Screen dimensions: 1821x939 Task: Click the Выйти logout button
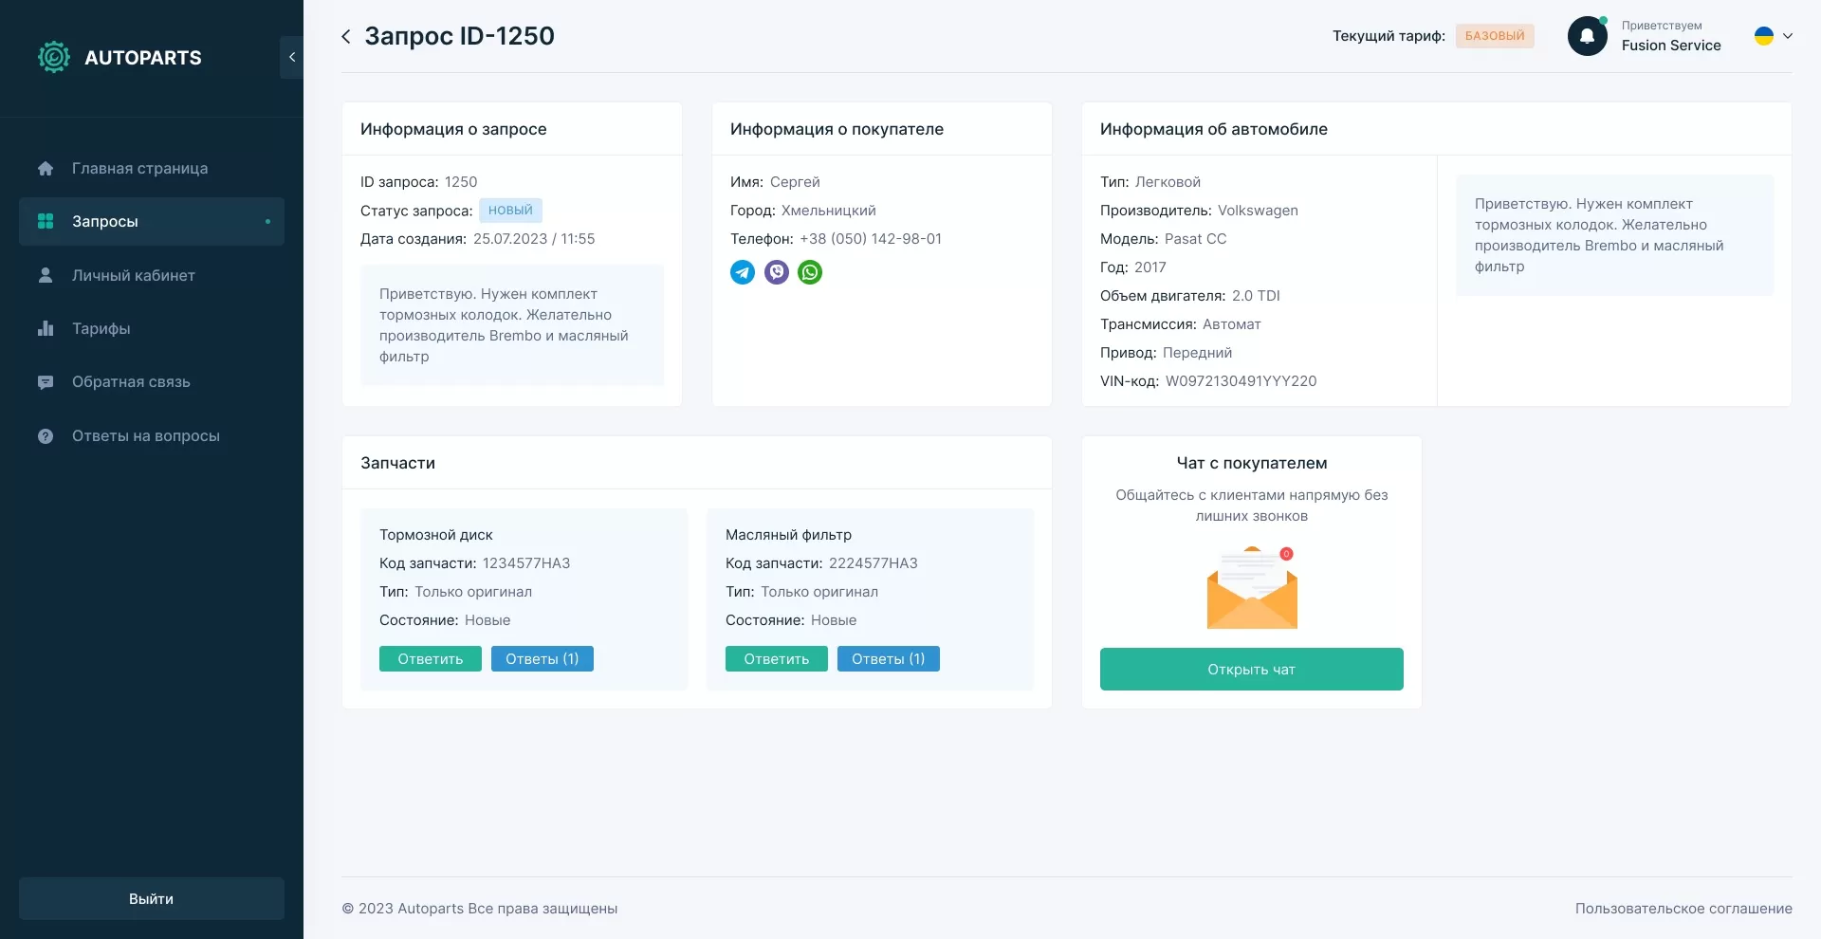[152, 898]
